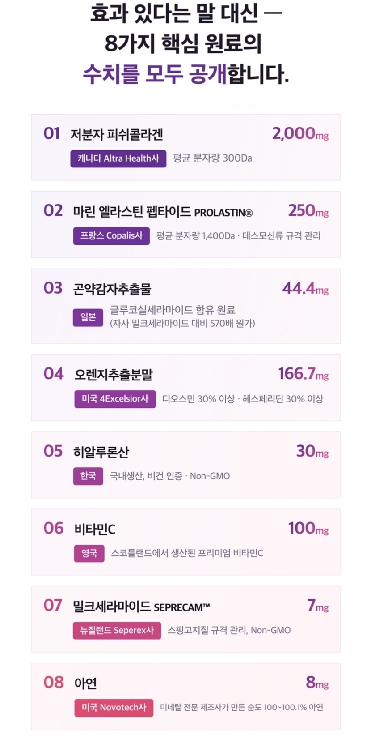
Task: Click the 비타민C ingredient title
Action: [95, 529]
